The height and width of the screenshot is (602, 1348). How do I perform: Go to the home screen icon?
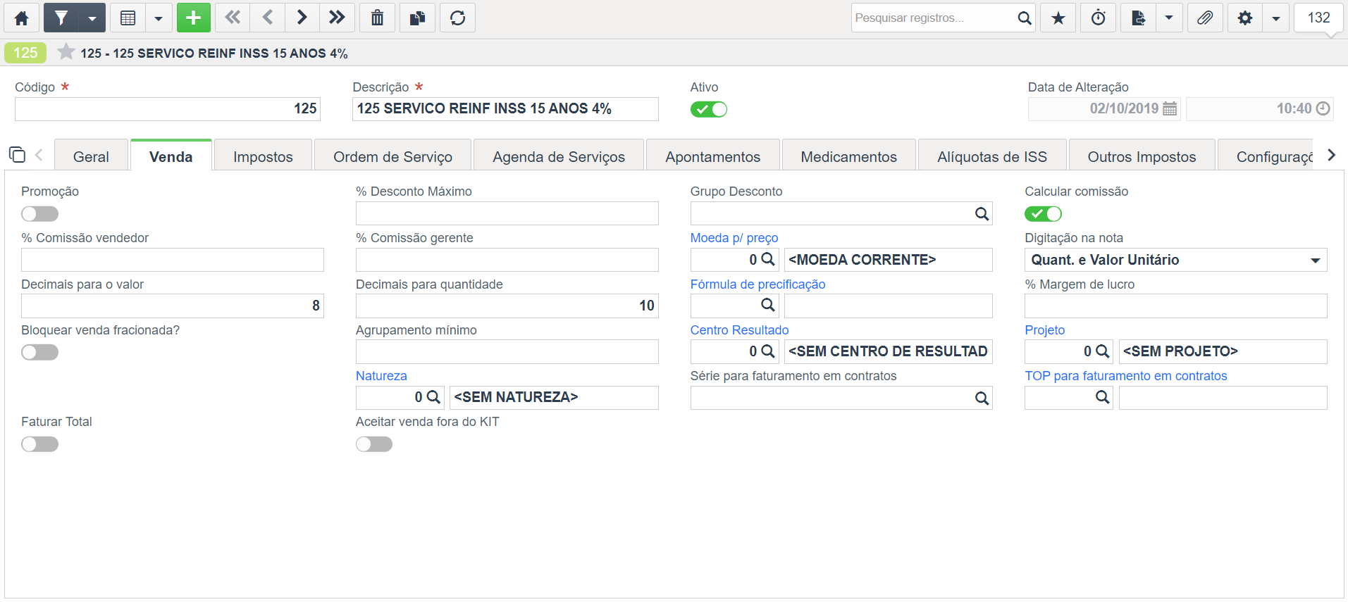coord(22,18)
